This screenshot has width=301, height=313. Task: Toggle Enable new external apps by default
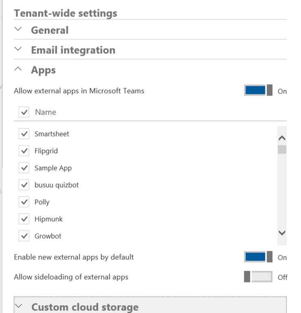(x=258, y=257)
